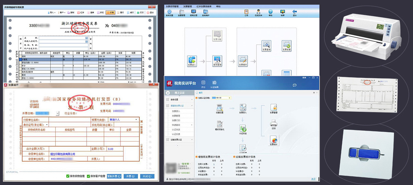Select the 价格 toggle in invoice toolbar
The image size is (413, 185).
(110, 13)
